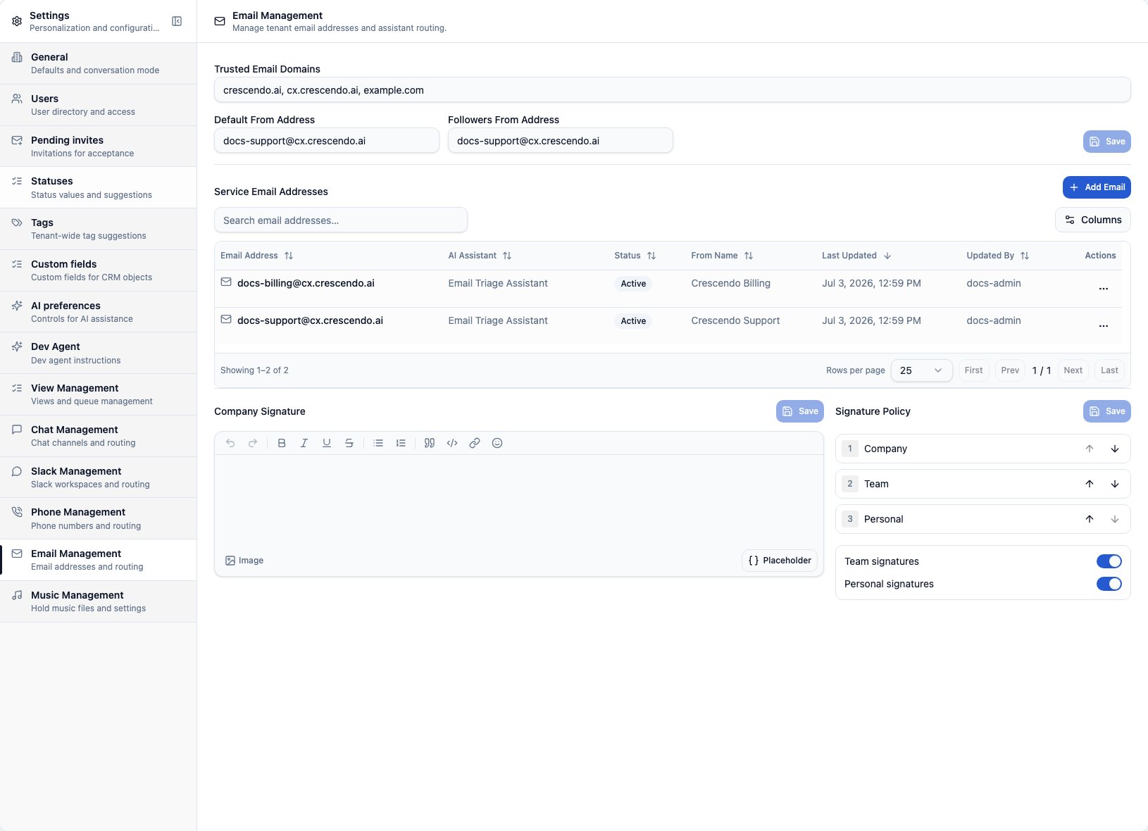Disable the Personal signatures toggle
The height and width of the screenshot is (831, 1148).
coord(1109,584)
